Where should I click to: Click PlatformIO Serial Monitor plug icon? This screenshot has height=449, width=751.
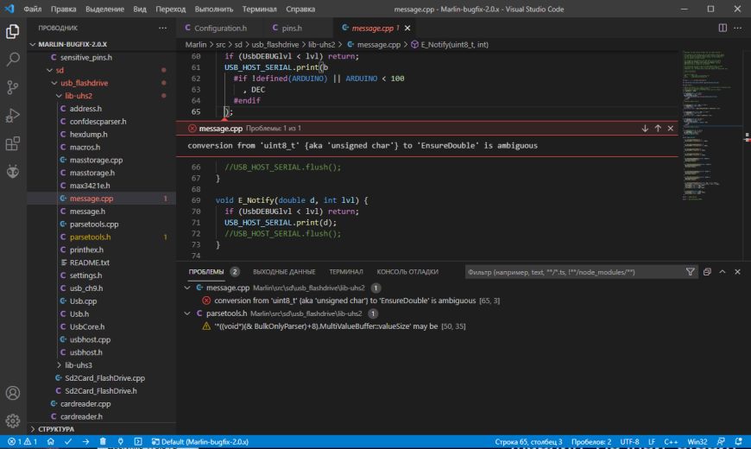[x=120, y=442]
